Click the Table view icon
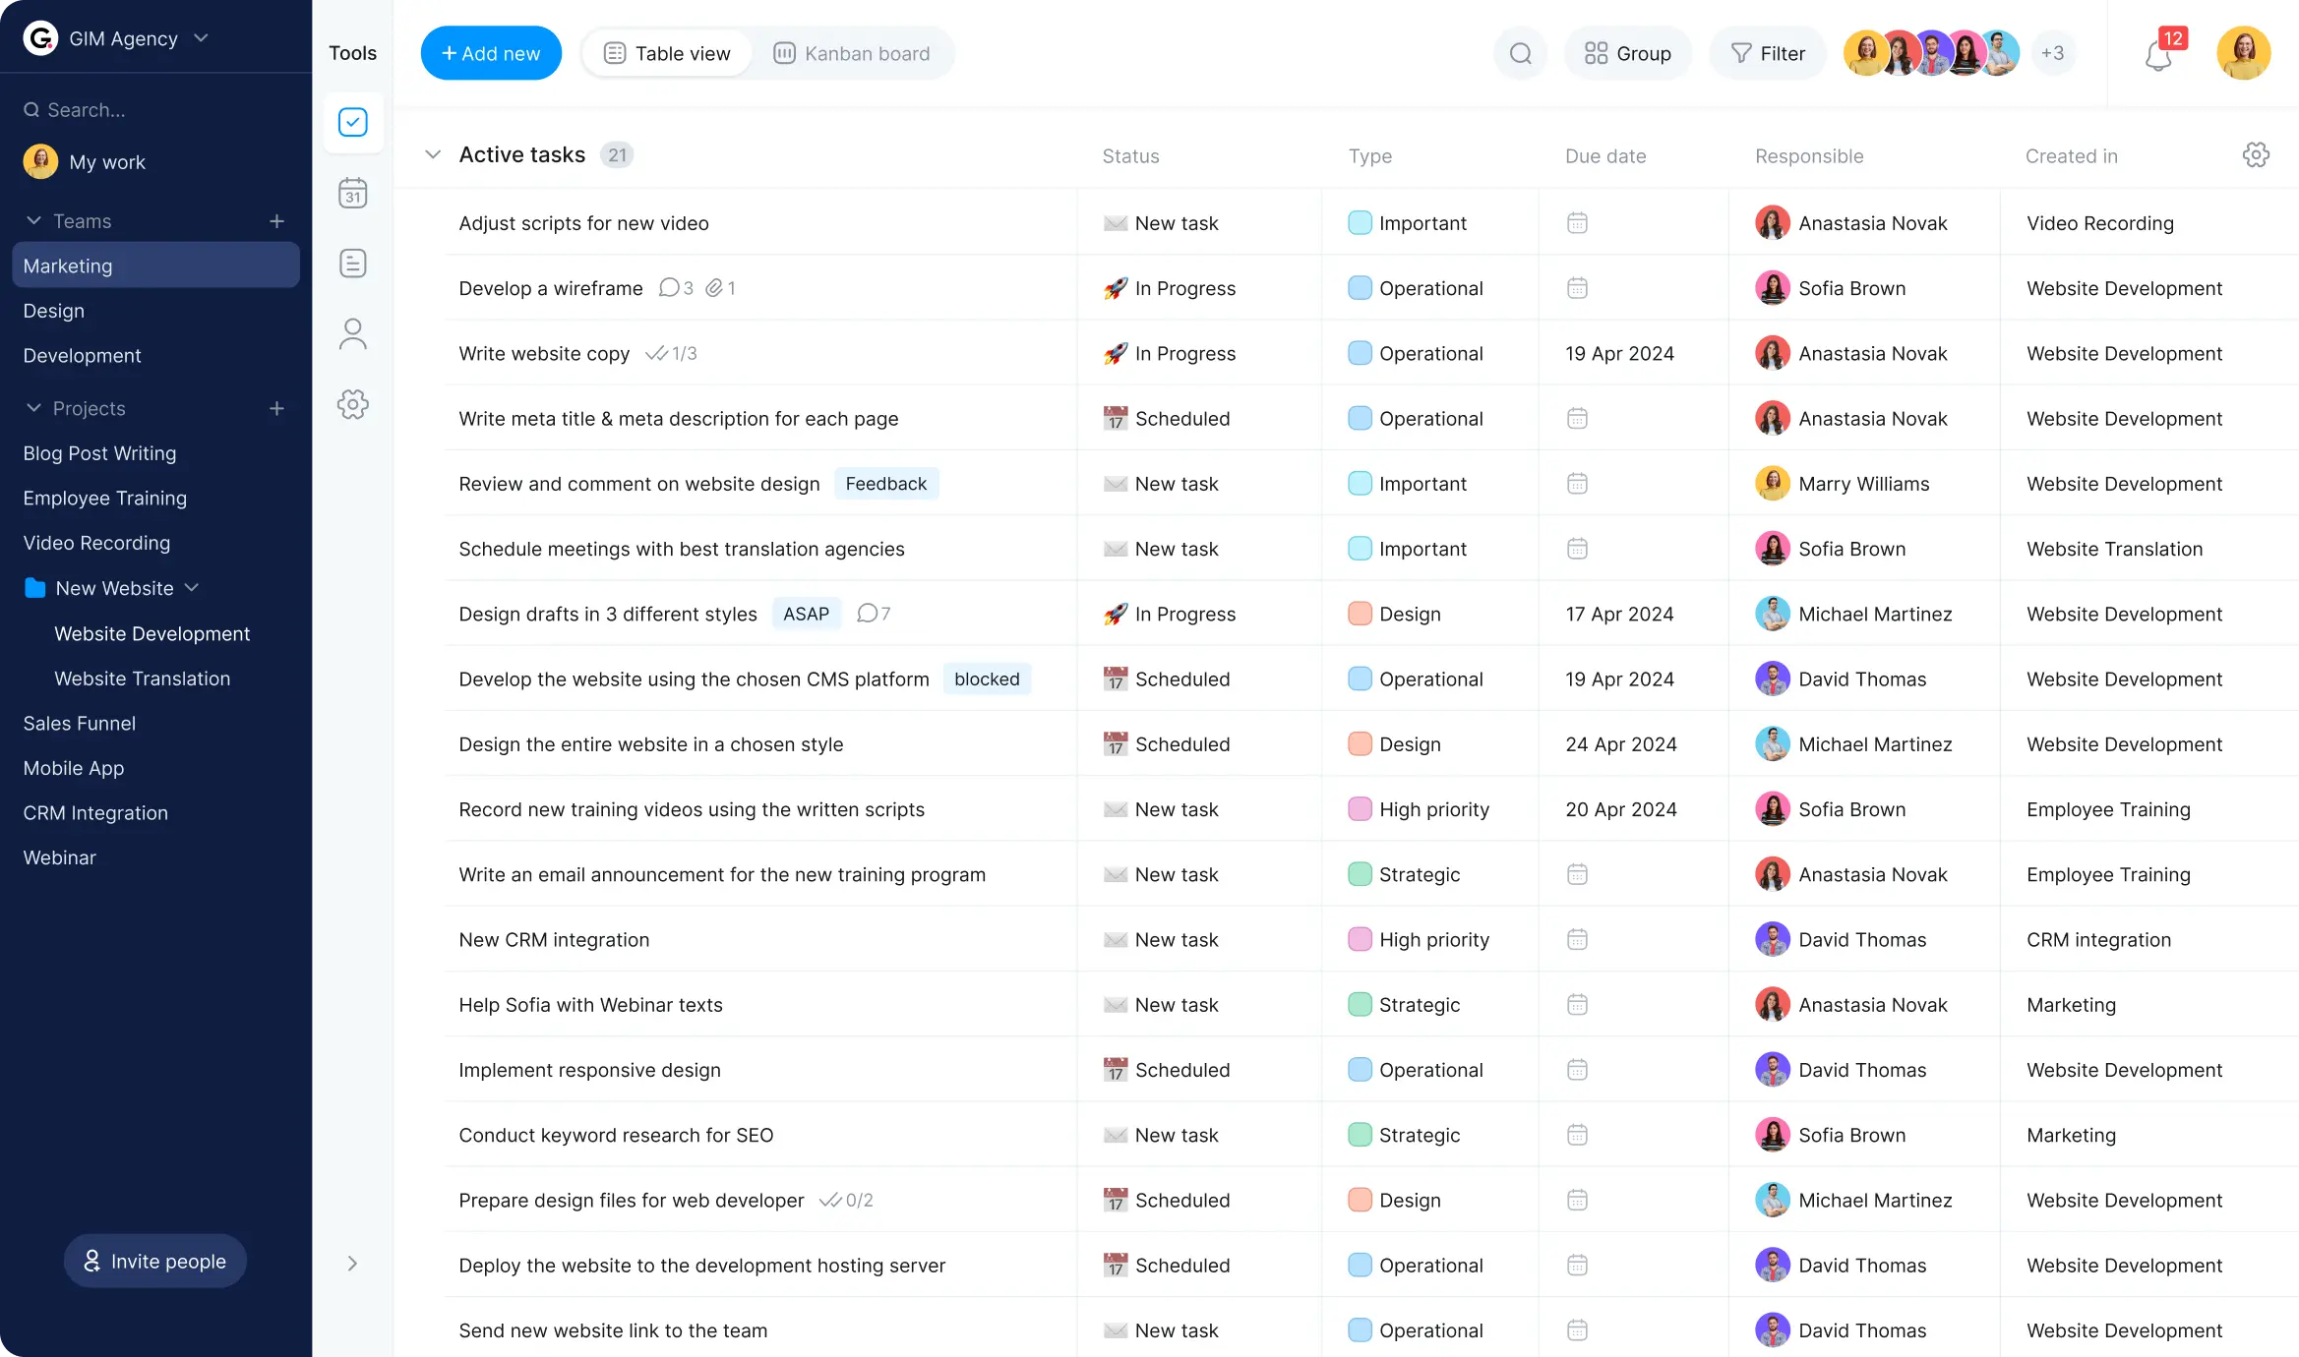 616,53
